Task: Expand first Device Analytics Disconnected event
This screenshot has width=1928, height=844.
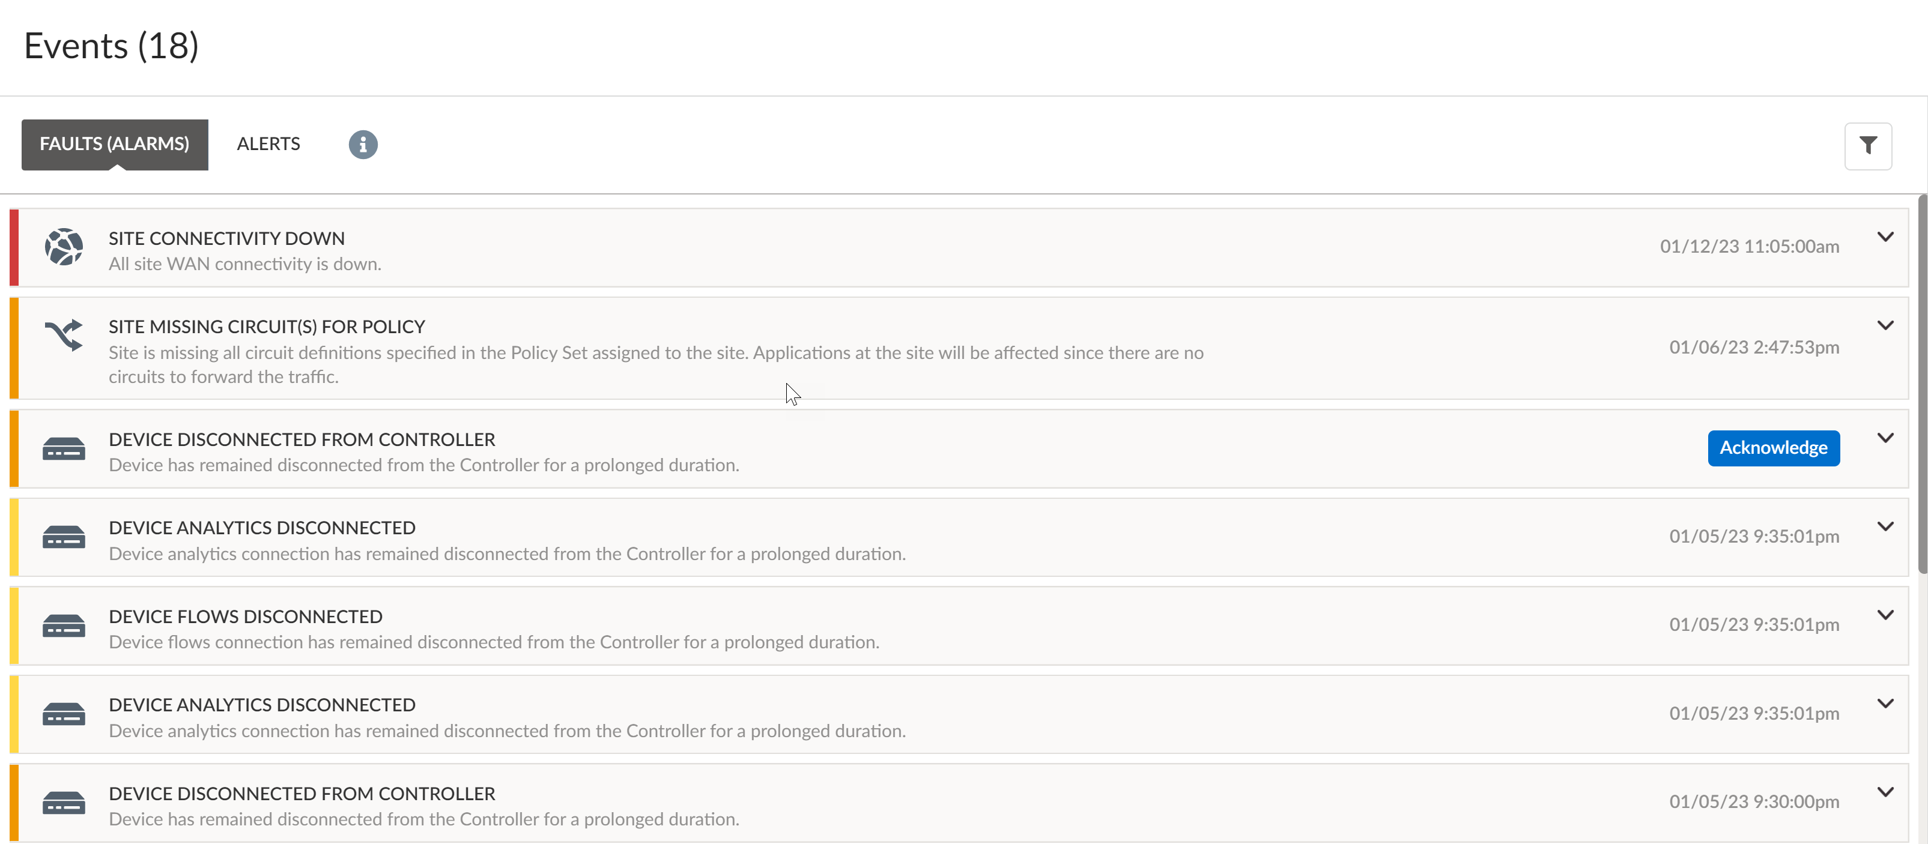Action: tap(1885, 527)
